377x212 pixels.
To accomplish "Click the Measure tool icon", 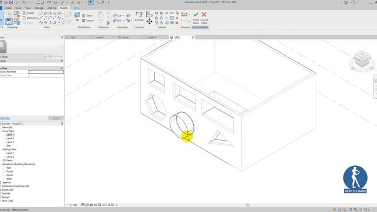I will coord(184,15).
